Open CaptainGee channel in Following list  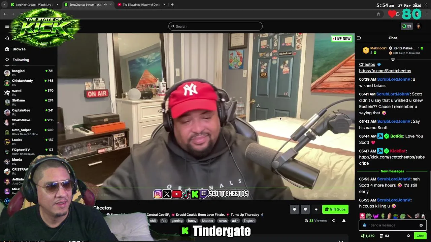pyautogui.click(x=29, y=112)
